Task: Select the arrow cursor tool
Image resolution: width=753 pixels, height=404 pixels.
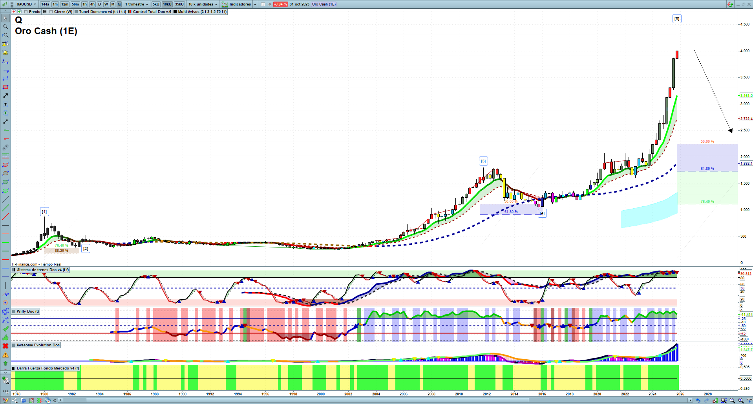Action: (5, 18)
